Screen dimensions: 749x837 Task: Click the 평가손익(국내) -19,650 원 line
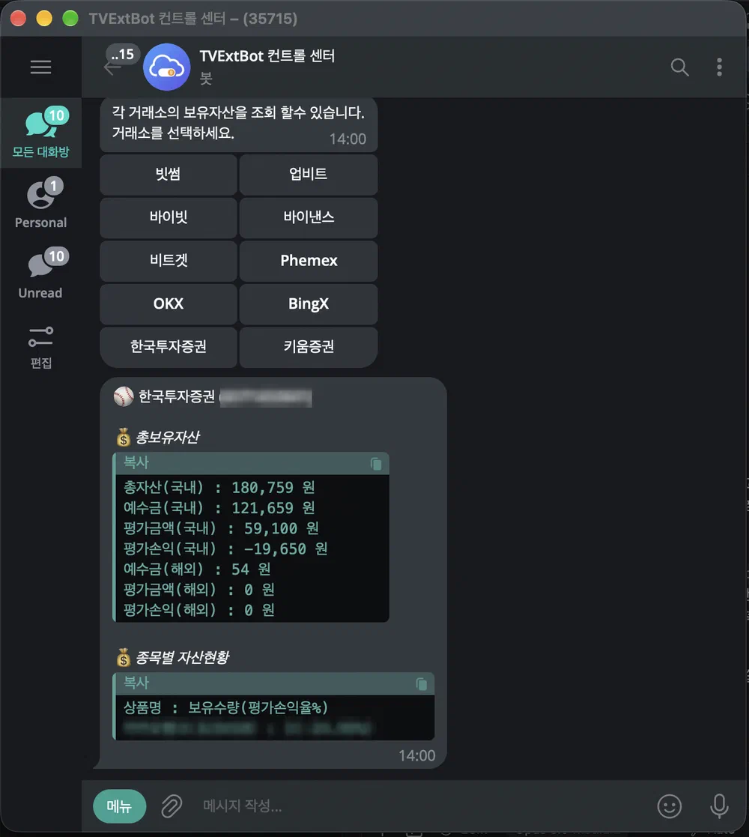[x=225, y=549]
